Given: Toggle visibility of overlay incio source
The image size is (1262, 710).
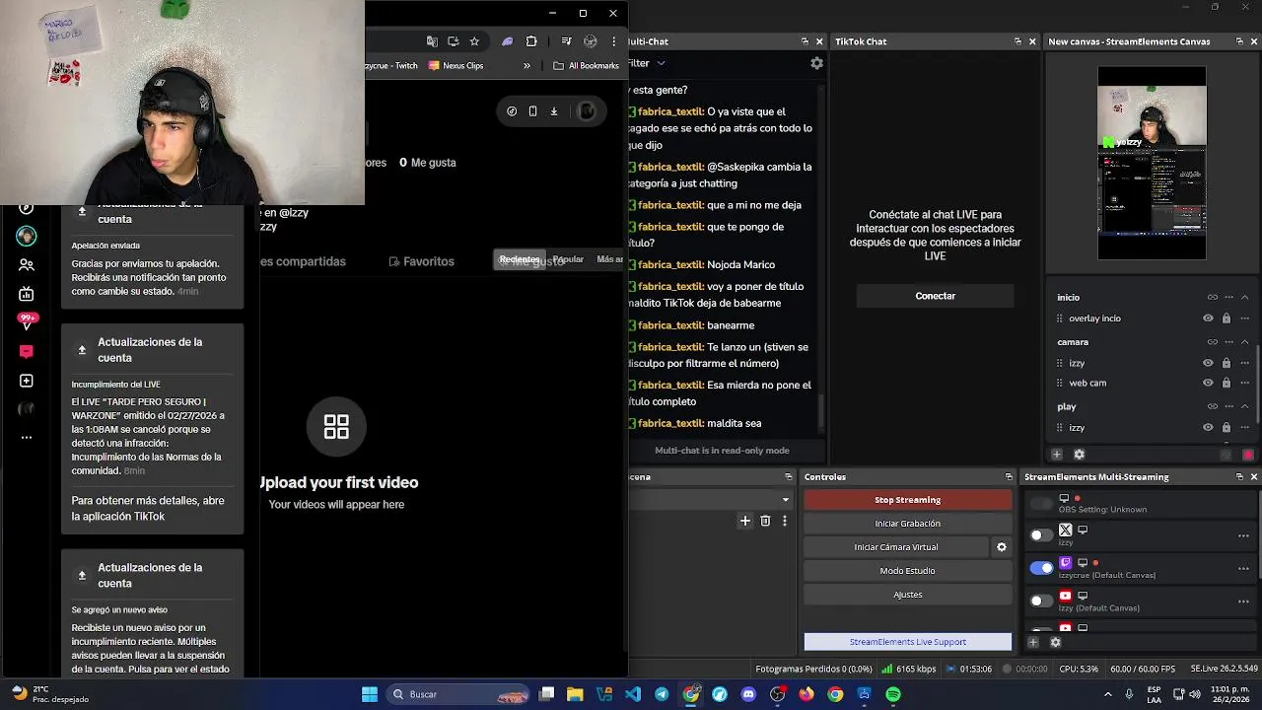Looking at the screenshot, I should click(x=1208, y=319).
